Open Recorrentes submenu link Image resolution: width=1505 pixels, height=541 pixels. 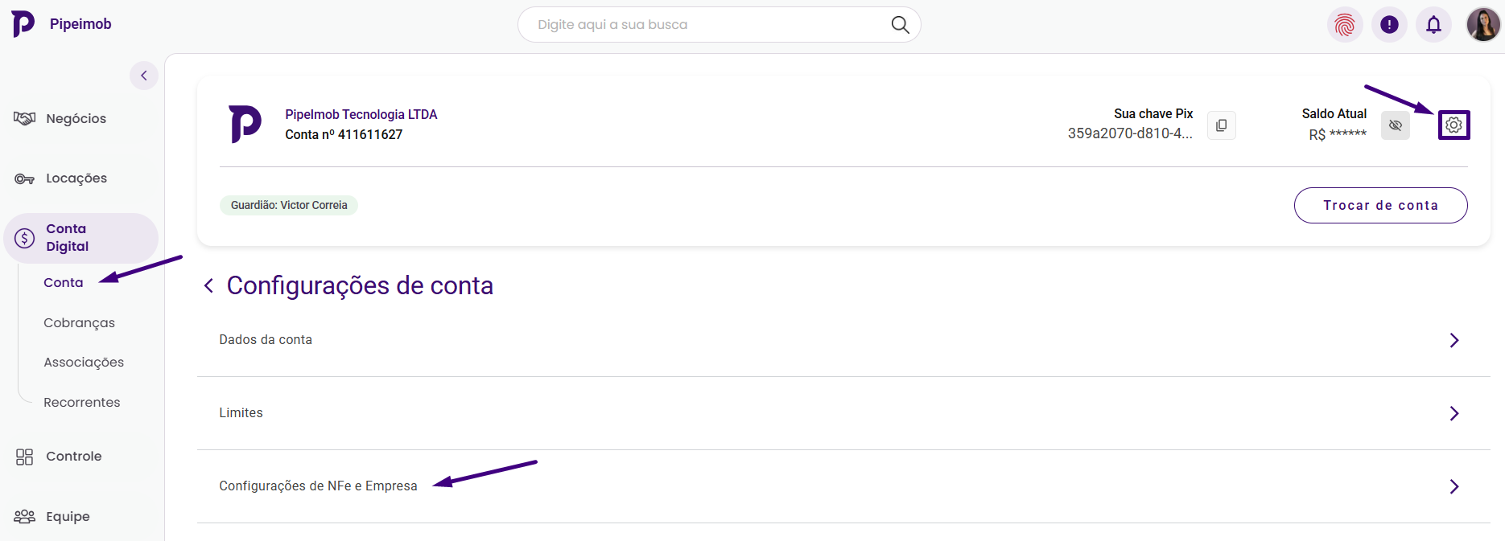pos(81,403)
